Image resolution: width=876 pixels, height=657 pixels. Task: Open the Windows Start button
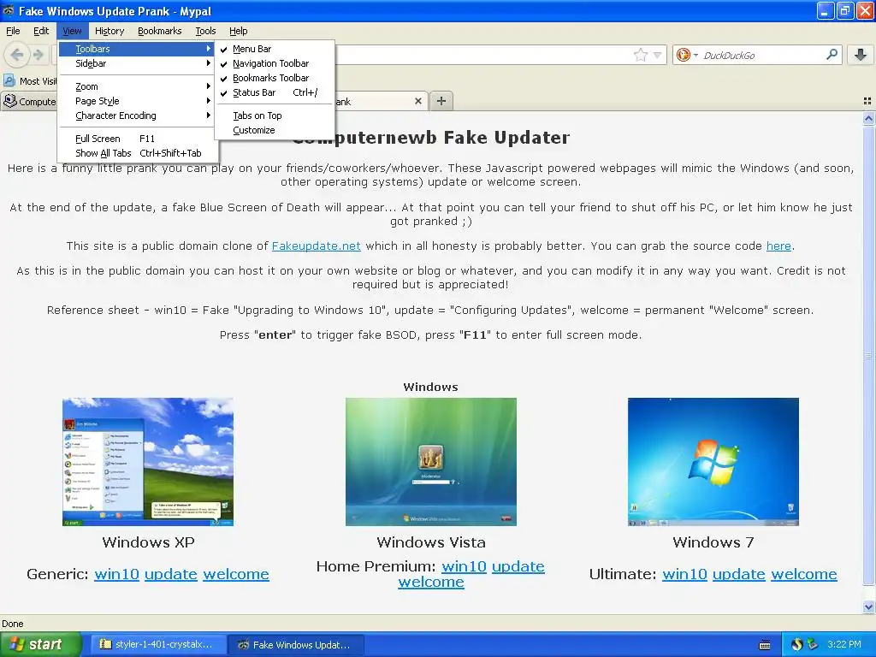pyautogui.click(x=41, y=644)
